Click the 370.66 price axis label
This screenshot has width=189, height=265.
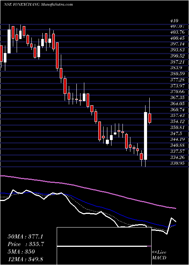pyautogui.click(x=177, y=92)
